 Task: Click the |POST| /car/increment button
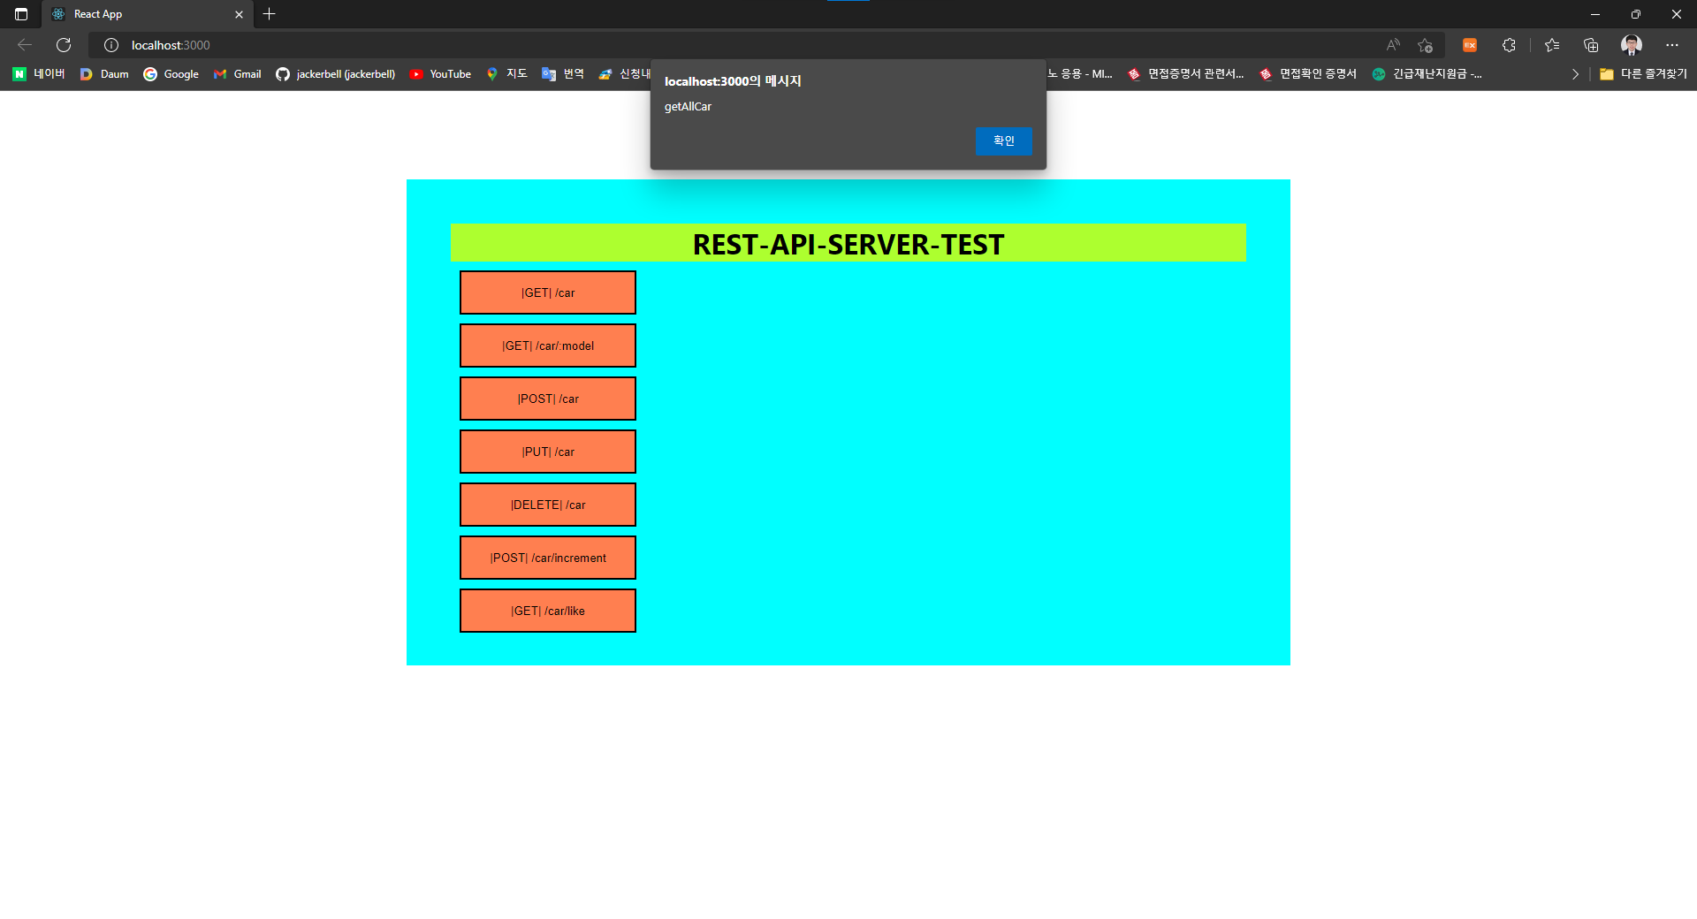point(548,558)
